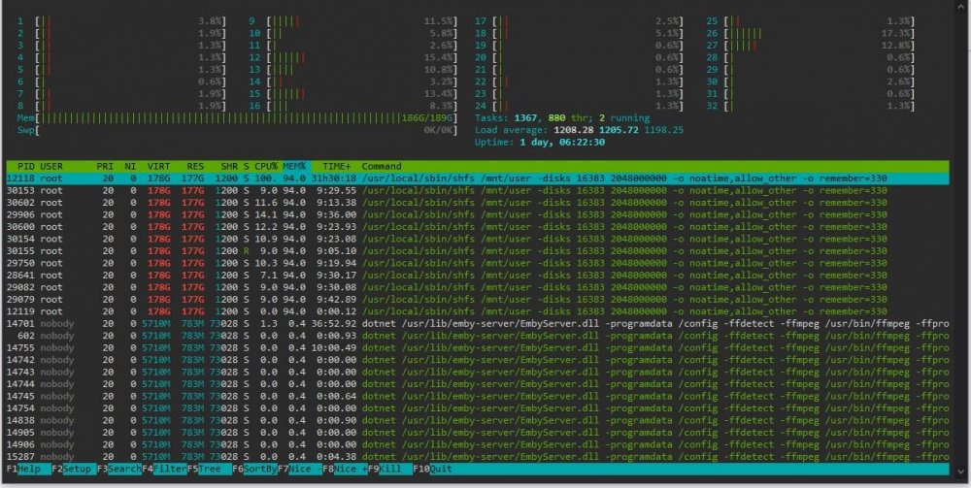Select running process row PID 30155
Screen dimensions: 971x488
[477, 251]
